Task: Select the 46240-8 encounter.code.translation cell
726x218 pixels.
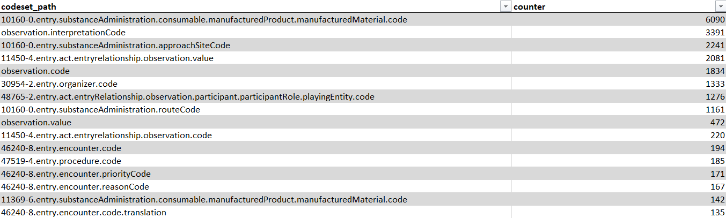Action: click(x=256, y=212)
